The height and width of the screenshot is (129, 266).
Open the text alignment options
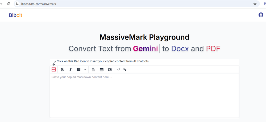pos(93,70)
